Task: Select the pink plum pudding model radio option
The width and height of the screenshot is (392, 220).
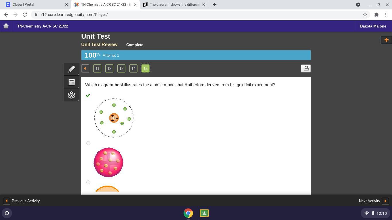Action: 88,143
